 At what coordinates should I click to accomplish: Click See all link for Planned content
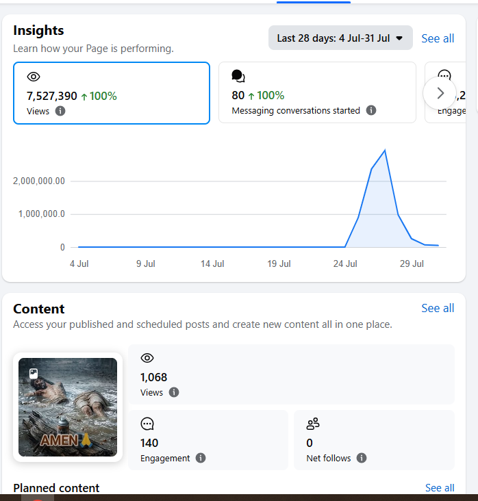(440, 488)
